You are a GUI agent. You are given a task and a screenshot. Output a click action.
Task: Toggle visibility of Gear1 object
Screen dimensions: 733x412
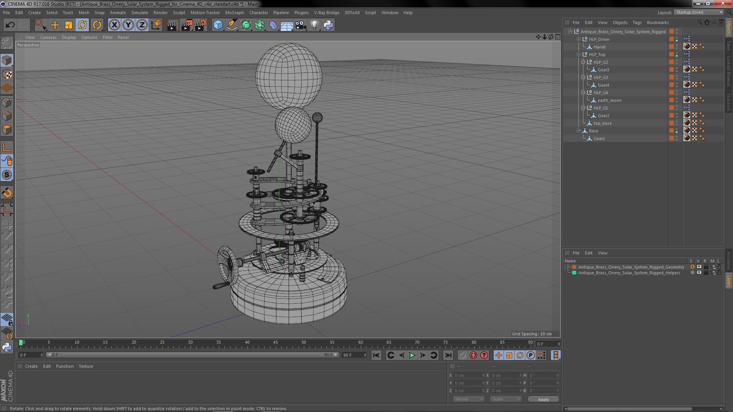tap(677, 137)
